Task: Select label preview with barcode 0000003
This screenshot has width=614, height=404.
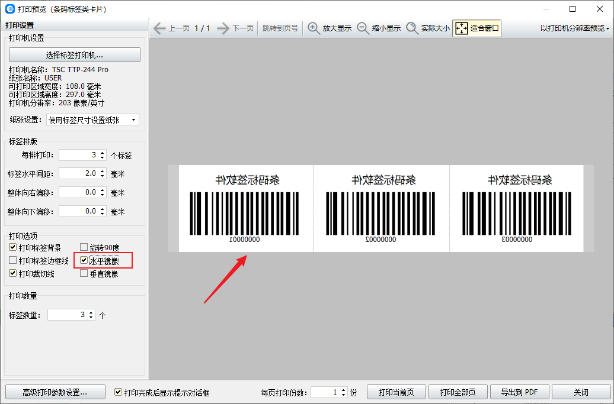Action: click(517, 208)
